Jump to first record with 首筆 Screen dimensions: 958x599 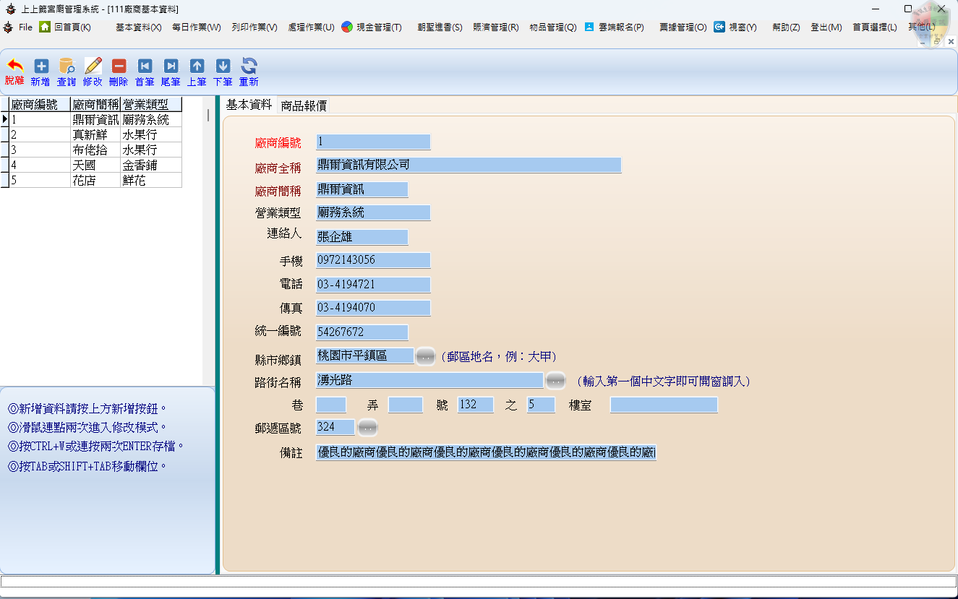click(145, 66)
